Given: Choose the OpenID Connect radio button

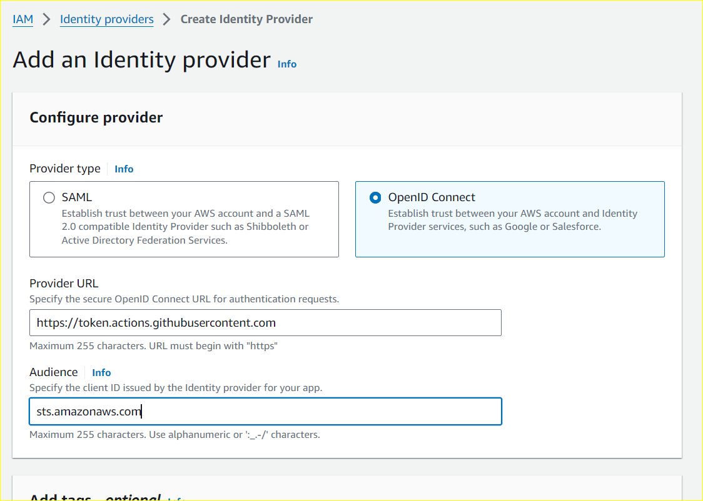Looking at the screenshot, I should tap(375, 197).
